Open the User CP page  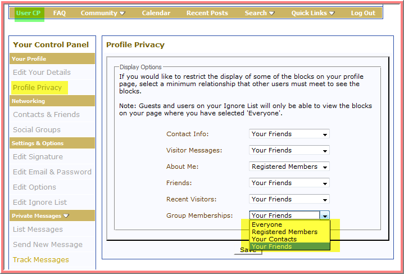tap(28, 13)
